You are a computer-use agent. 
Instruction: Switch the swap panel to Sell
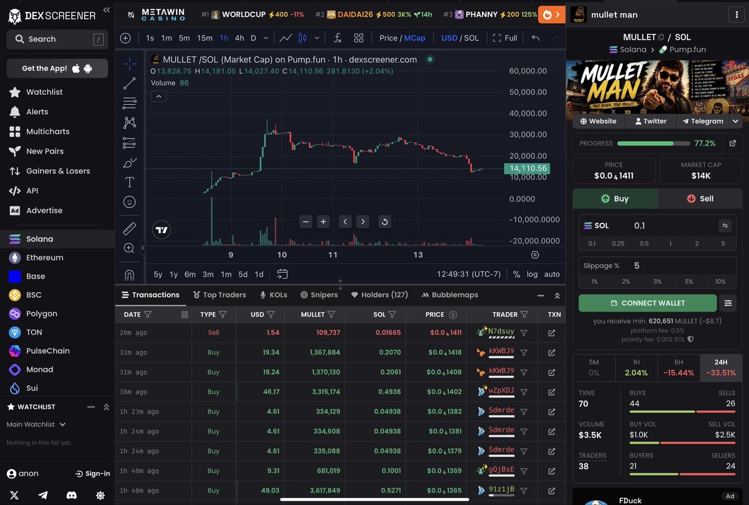pos(700,199)
